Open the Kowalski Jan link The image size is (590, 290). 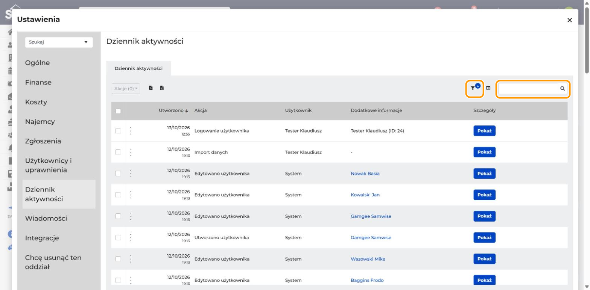(365, 195)
